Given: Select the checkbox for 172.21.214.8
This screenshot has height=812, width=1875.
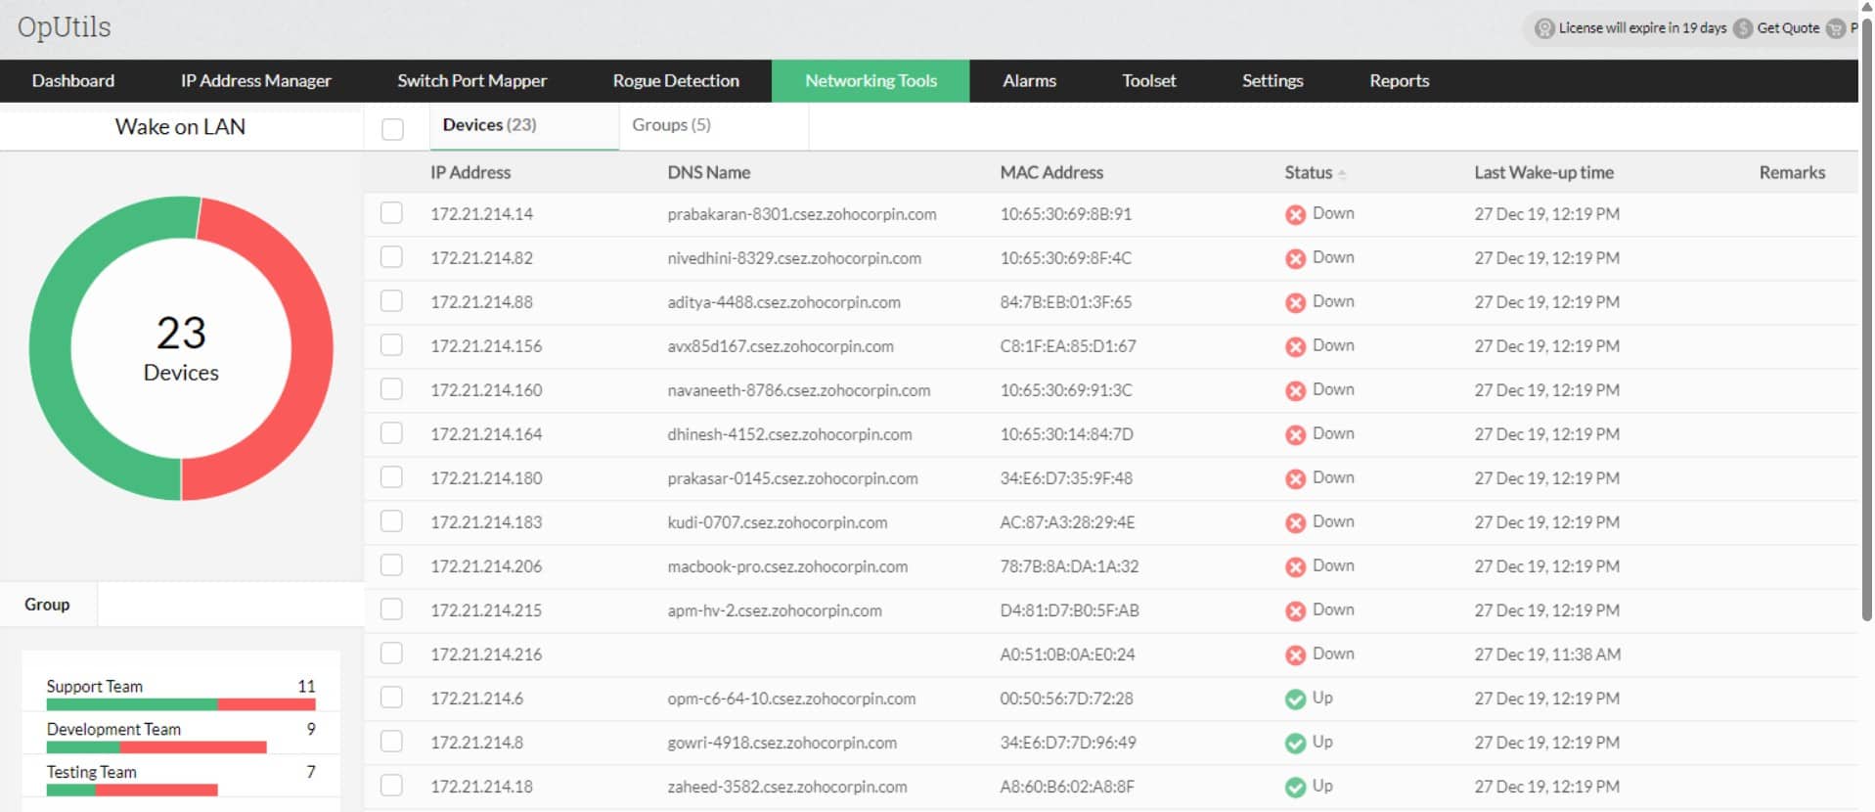Looking at the screenshot, I should 391,742.
